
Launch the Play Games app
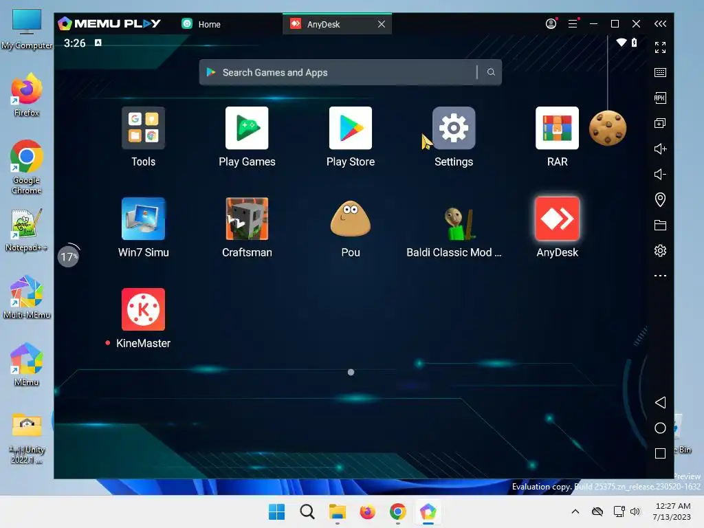tap(247, 128)
